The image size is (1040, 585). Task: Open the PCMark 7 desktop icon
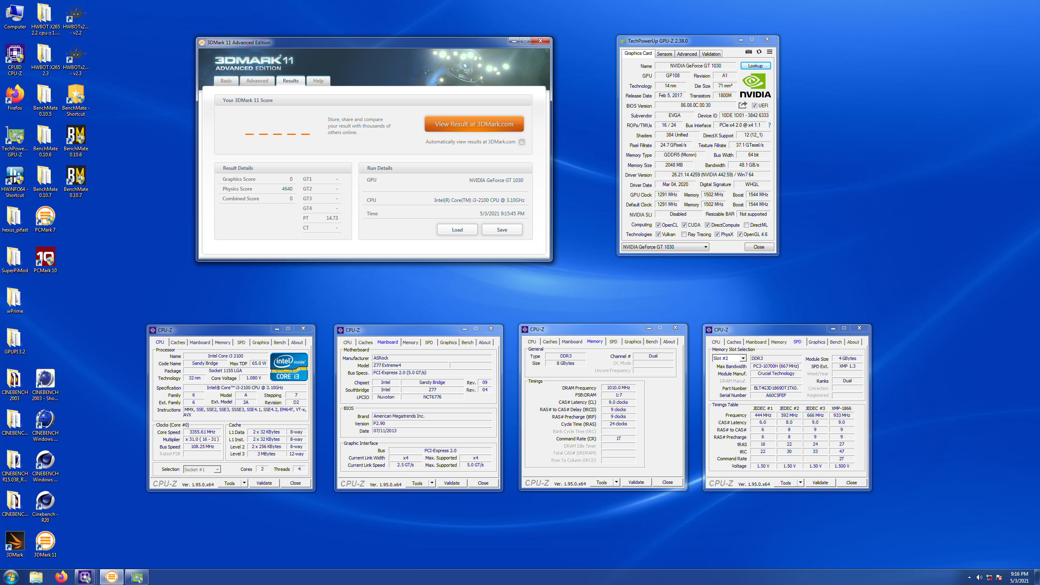pos(45,220)
